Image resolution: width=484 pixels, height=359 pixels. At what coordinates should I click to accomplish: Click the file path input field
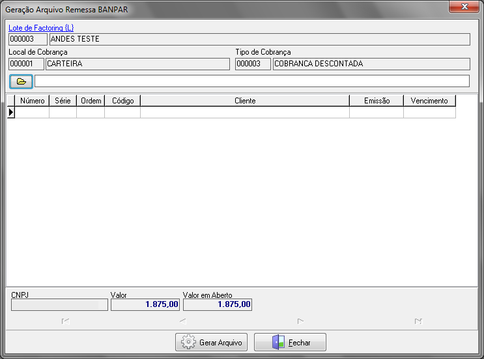point(252,81)
